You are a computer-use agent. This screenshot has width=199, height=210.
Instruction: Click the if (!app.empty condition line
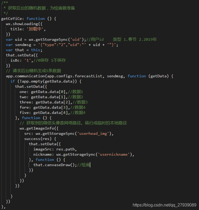tap(46, 81)
